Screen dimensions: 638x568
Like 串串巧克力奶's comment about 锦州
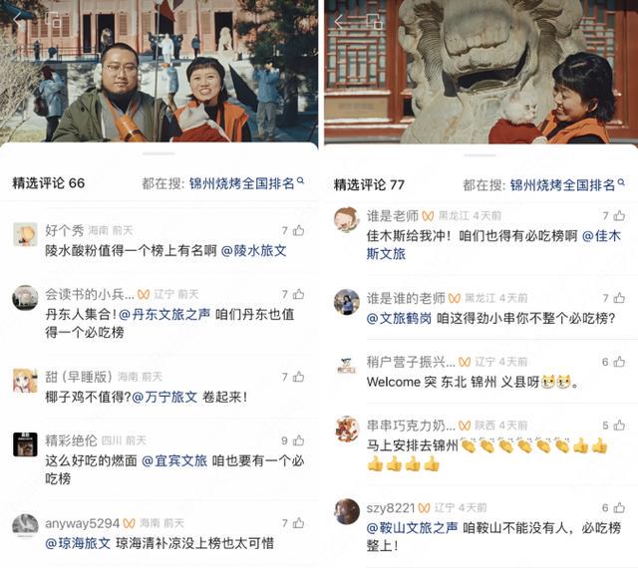(619, 426)
